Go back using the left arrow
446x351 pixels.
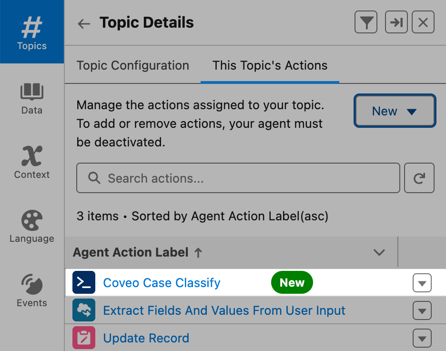click(84, 23)
